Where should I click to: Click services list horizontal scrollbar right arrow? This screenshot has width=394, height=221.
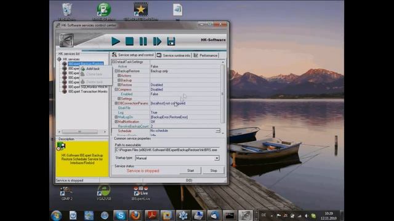(x=105, y=131)
